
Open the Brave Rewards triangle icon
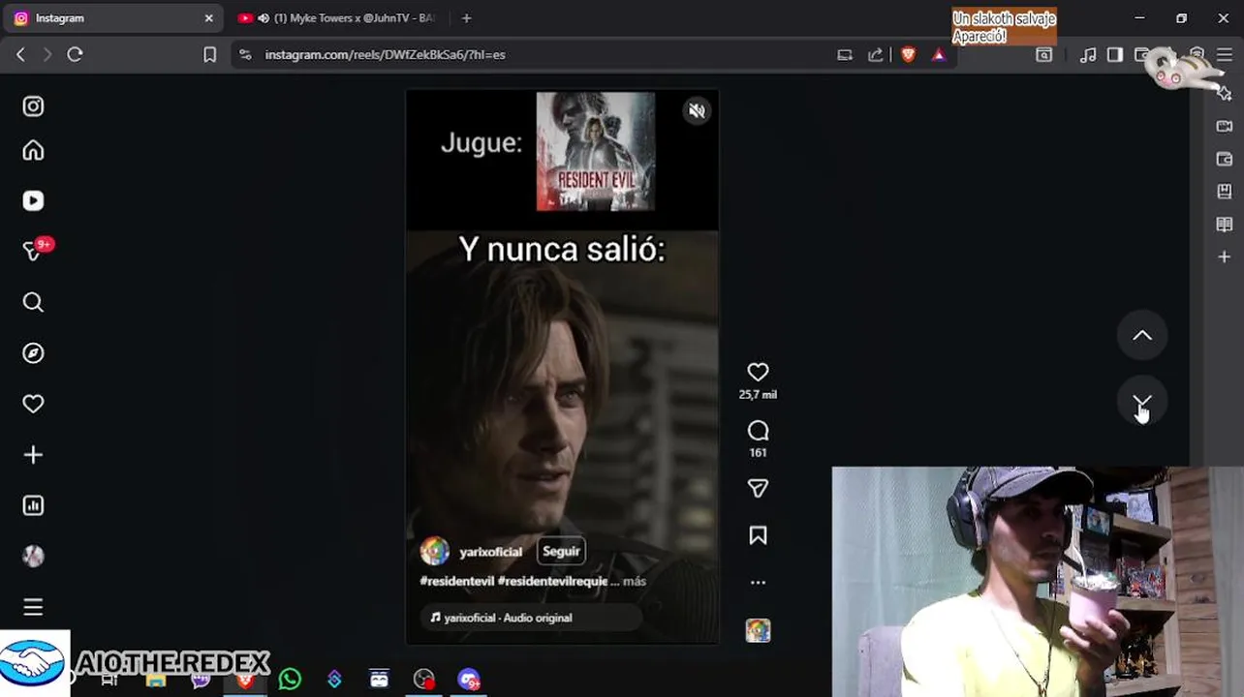[x=939, y=54]
